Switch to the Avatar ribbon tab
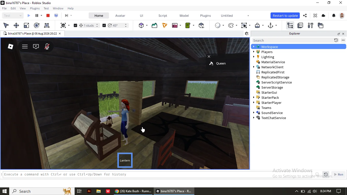Screen dimensions: 347x195 click(x=120, y=15)
